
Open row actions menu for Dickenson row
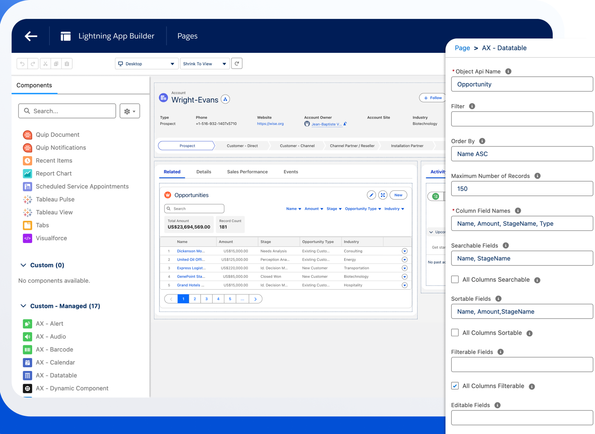point(405,251)
